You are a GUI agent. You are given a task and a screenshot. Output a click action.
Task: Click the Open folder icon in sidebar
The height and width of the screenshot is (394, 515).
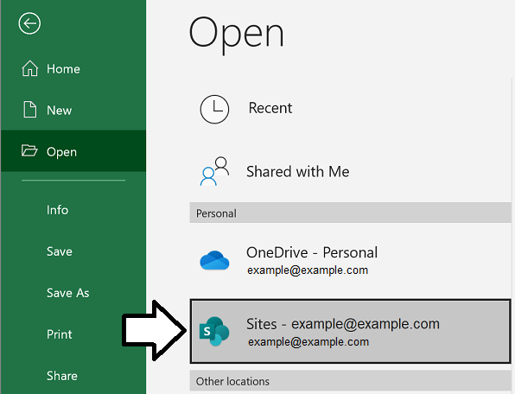pyautogui.click(x=29, y=150)
